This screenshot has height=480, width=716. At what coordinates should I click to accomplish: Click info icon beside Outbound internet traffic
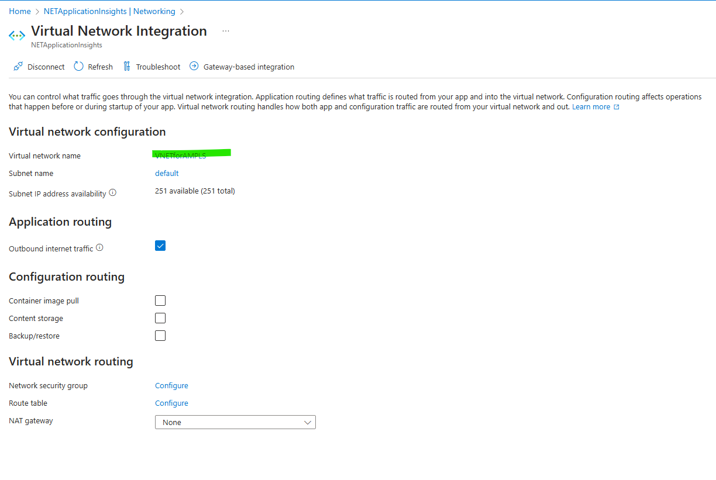pos(99,248)
